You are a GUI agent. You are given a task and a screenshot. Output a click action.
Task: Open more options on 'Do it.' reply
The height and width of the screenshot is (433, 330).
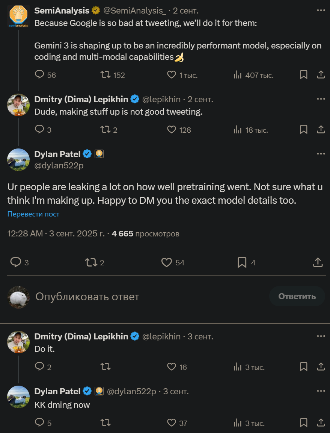coord(321,336)
